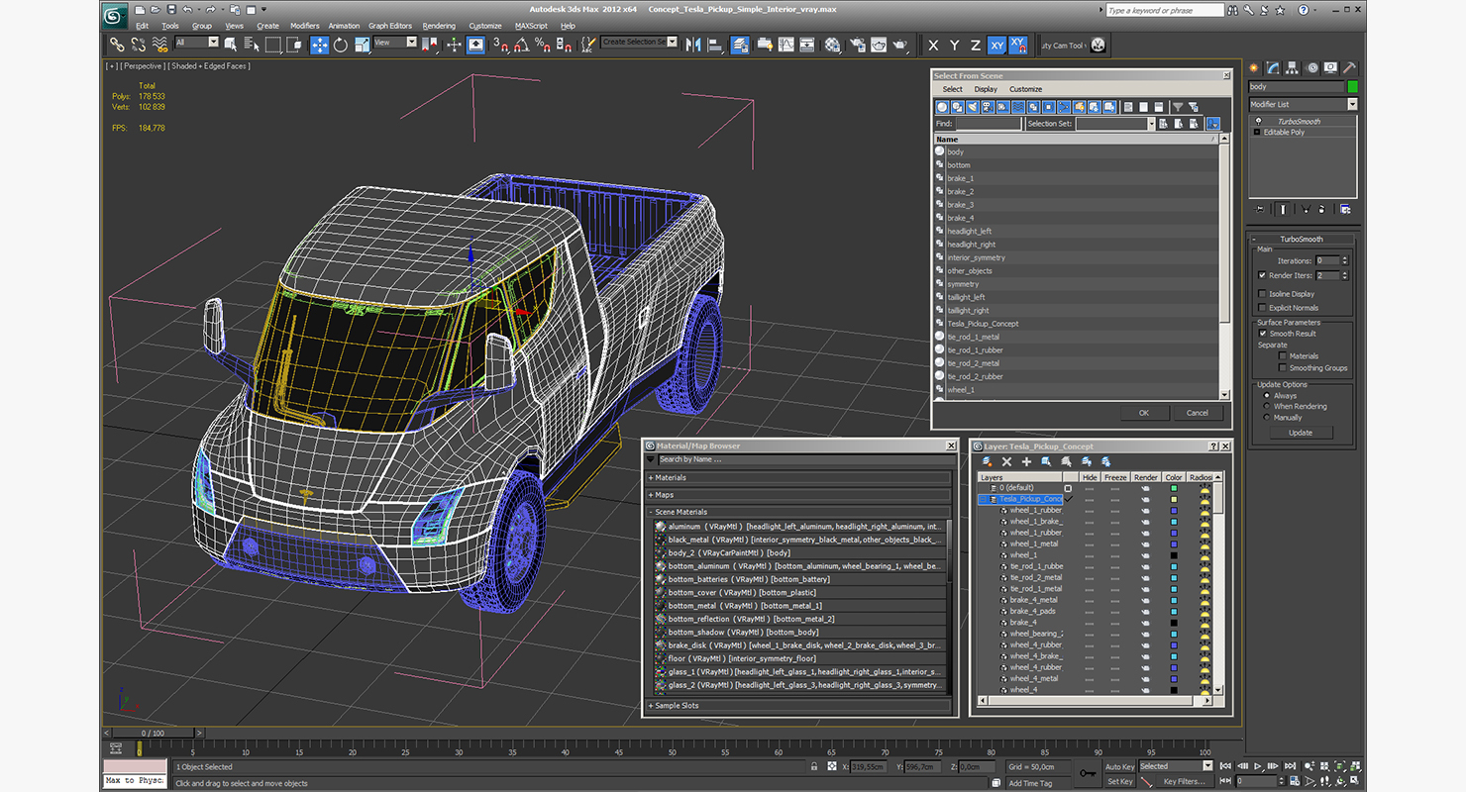
Task: Toggle the Angle Snap button
Action: [x=521, y=45]
